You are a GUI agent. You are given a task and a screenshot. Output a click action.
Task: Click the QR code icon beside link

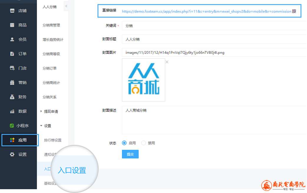(294, 11)
